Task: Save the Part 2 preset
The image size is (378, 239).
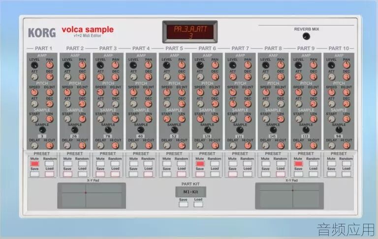Action: [x=67, y=174]
